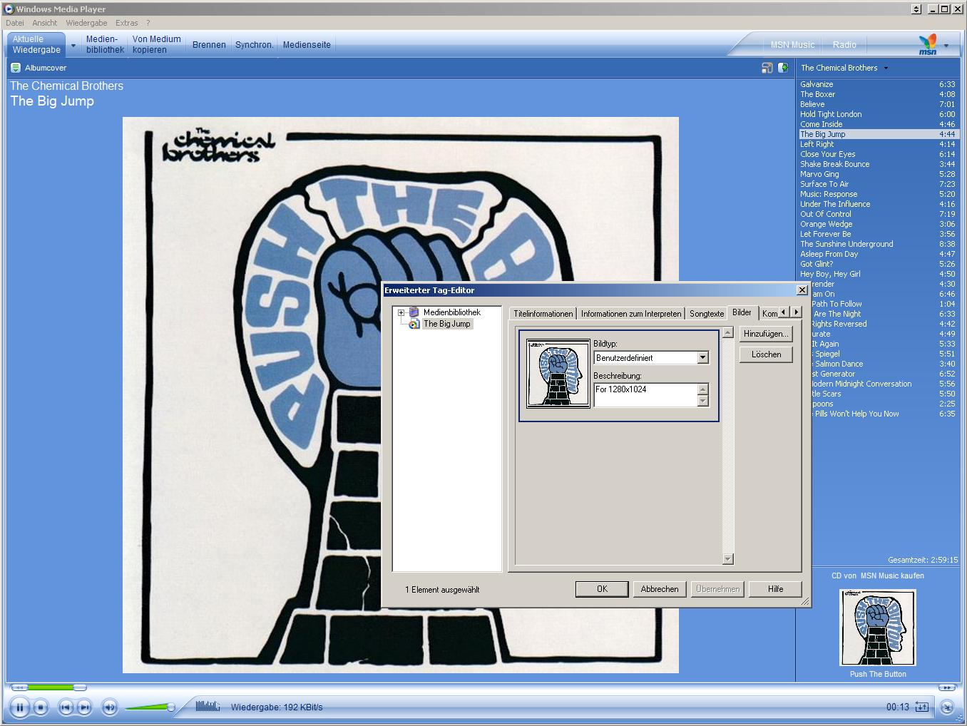Click the Löschen button

click(x=766, y=354)
